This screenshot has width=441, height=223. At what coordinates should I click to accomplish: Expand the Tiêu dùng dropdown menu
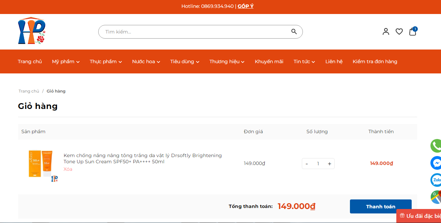point(185,61)
